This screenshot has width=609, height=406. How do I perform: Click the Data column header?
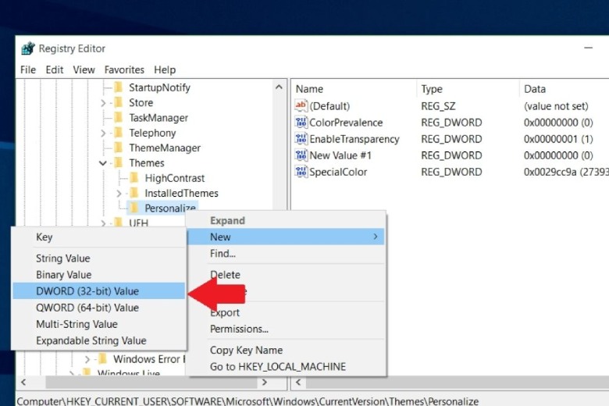point(564,88)
